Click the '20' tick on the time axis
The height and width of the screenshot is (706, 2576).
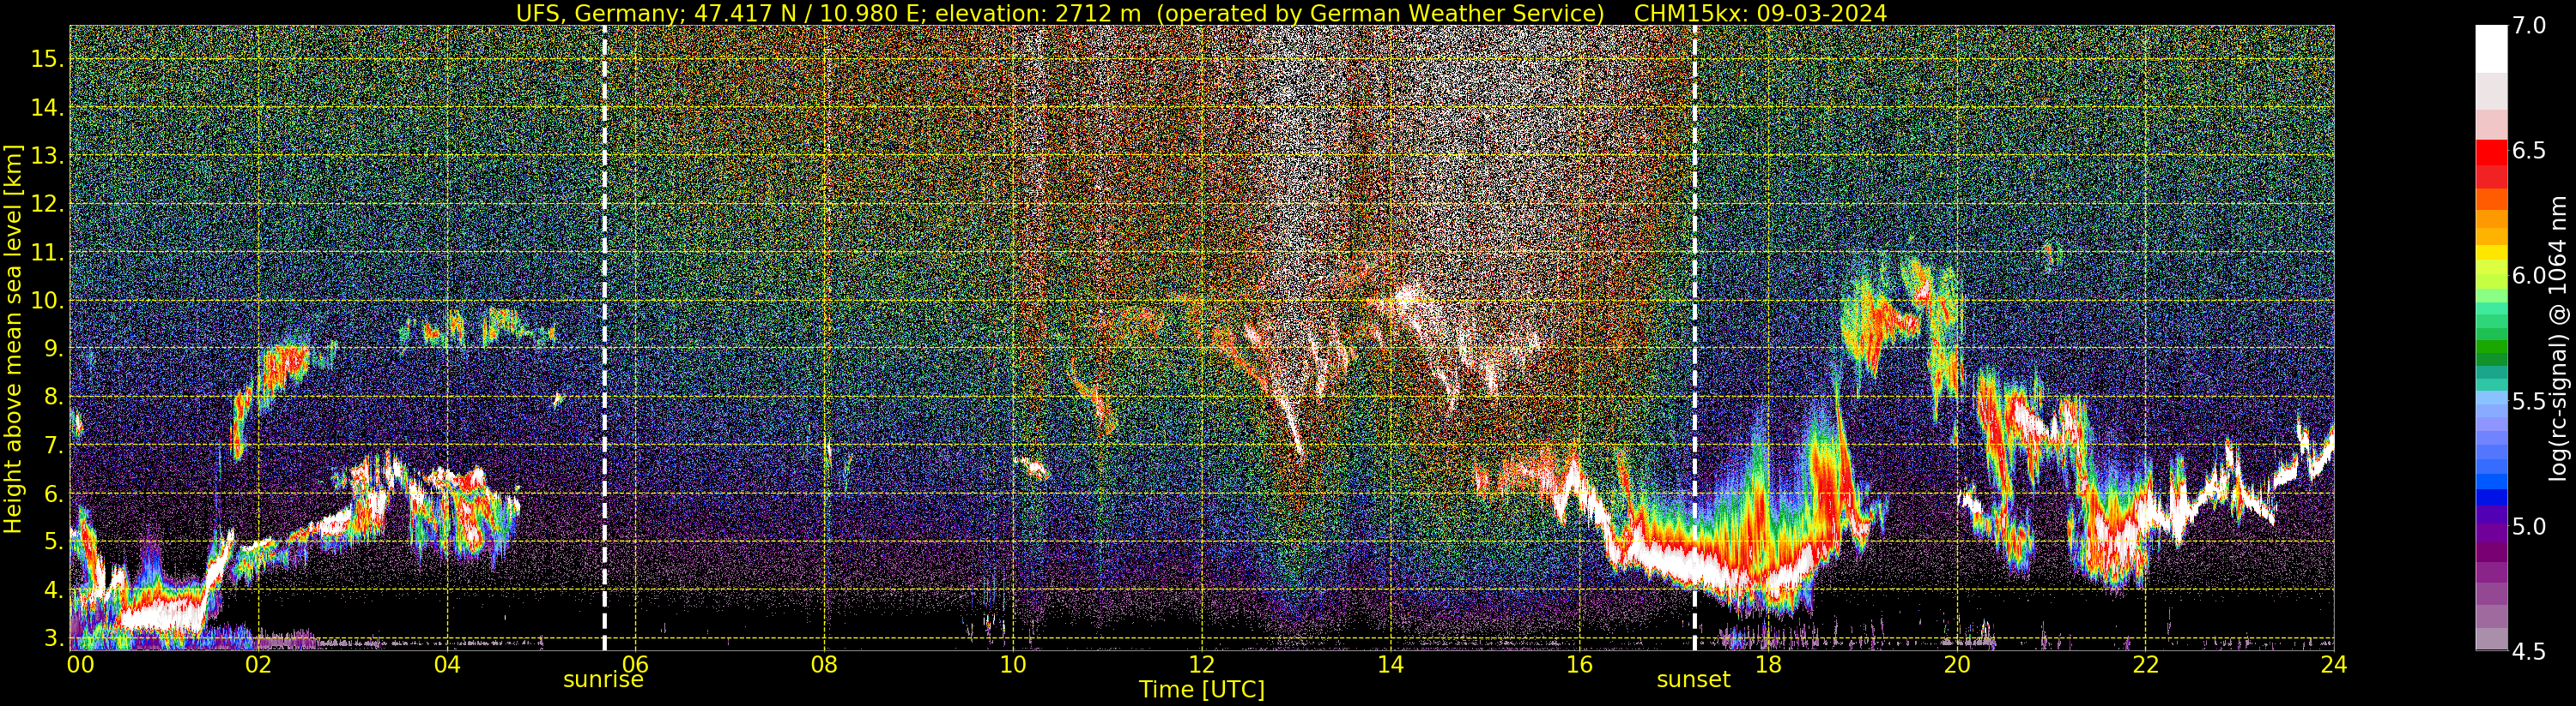point(1956,665)
